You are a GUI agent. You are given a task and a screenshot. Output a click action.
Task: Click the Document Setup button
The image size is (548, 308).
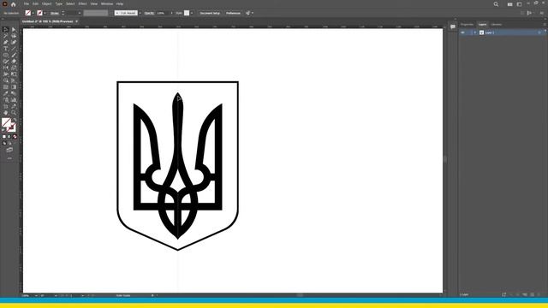click(x=210, y=13)
